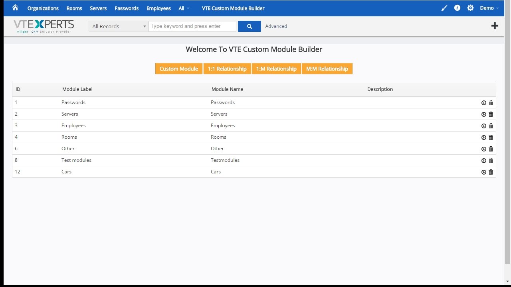Download the Other module row icon
511x287 pixels.
click(484, 149)
